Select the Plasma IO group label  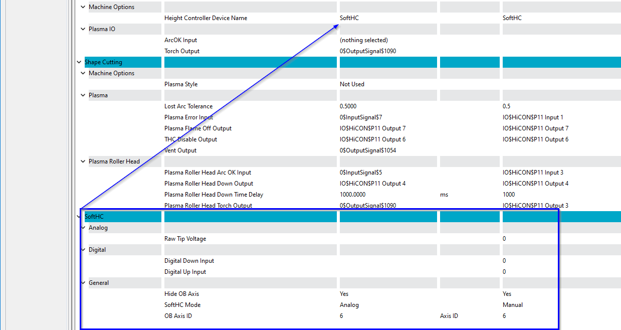[x=102, y=29]
